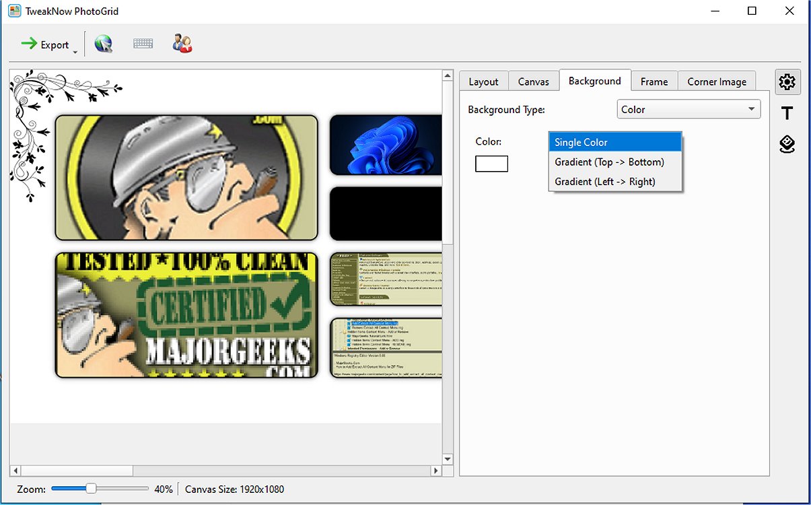Viewport: 811px width, 505px height.
Task: Switch to the Canvas tab
Action: [534, 81]
